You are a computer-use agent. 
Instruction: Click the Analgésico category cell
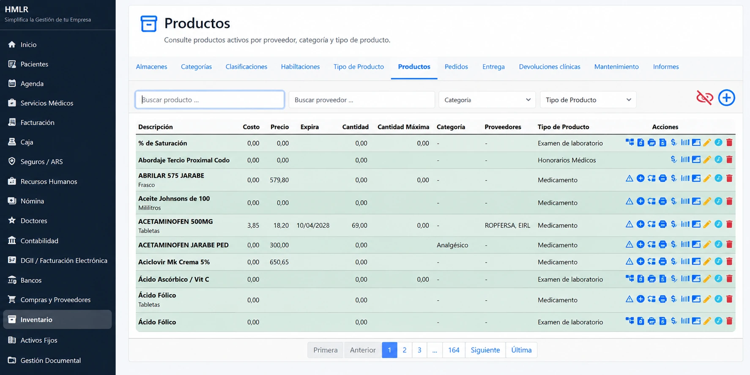[x=452, y=245]
